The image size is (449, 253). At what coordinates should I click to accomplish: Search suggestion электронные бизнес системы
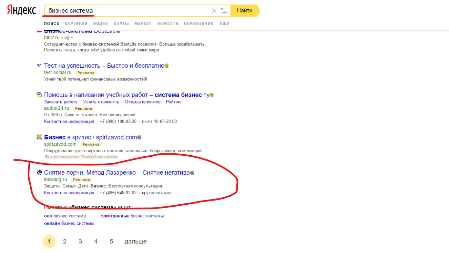[x=132, y=216]
